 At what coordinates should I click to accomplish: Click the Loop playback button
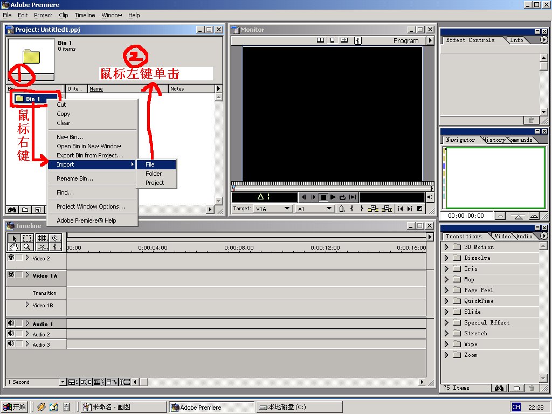click(x=342, y=197)
